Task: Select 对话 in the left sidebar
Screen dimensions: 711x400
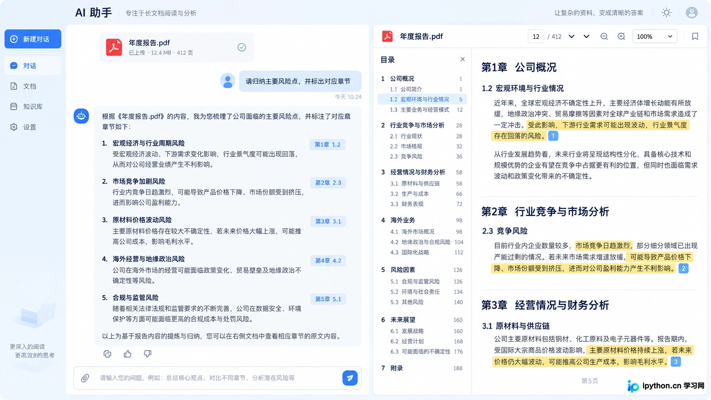Action: coord(33,66)
